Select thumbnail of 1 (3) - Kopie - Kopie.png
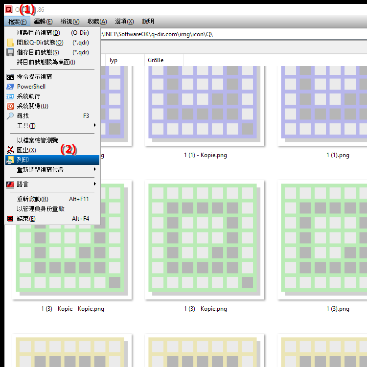Viewport: 367px width, 367px height. (x=72, y=262)
